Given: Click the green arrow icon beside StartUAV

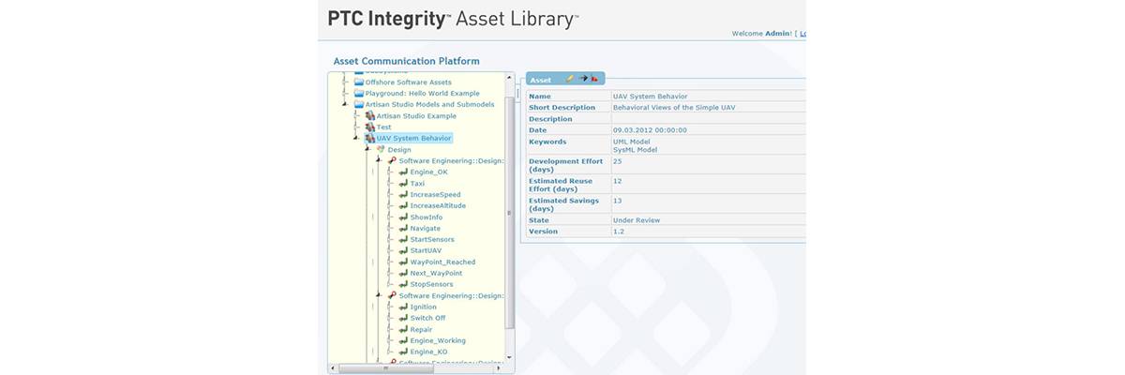Looking at the screenshot, I should click(403, 251).
